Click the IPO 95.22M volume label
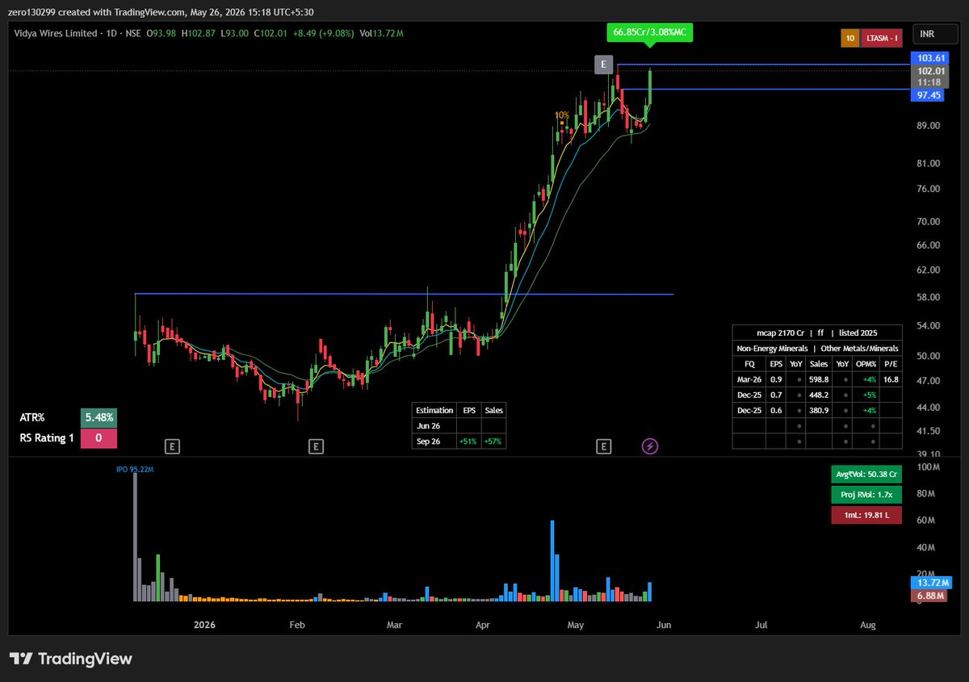Image resolution: width=969 pixels, height=682 pixels. 134,468
